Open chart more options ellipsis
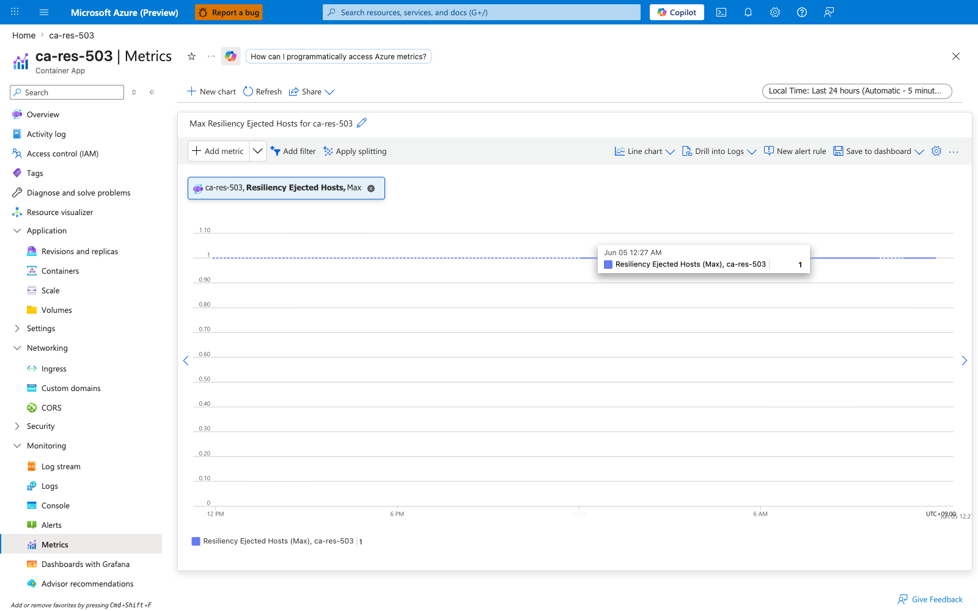Viewport: 978px width, 611px height. [x=954, y=152]
